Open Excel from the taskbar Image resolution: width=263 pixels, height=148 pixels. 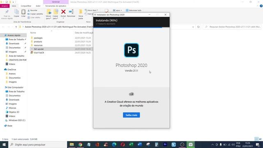(x=131, y=144)
